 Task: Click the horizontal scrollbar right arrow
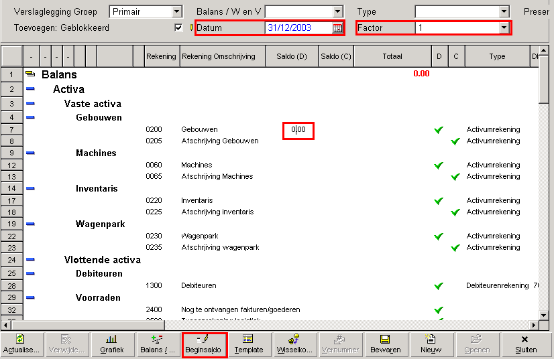tap(534, 325)
